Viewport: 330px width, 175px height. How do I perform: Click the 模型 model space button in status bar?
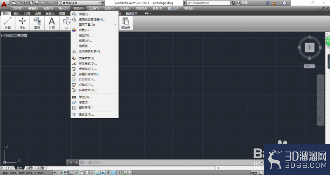(x=254, y=173)
